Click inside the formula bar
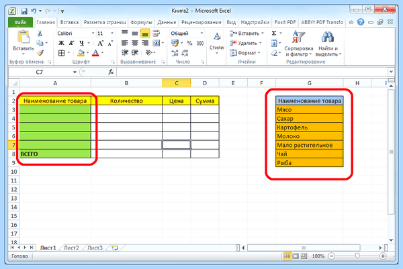 253,72
